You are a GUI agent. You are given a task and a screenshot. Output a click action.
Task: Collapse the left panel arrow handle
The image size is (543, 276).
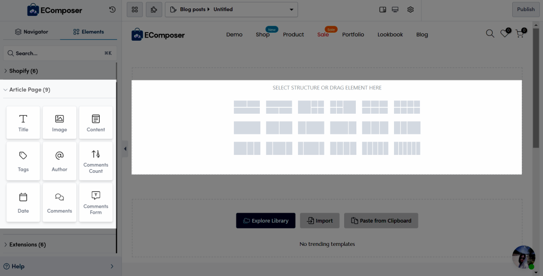[x=125, y=149]
